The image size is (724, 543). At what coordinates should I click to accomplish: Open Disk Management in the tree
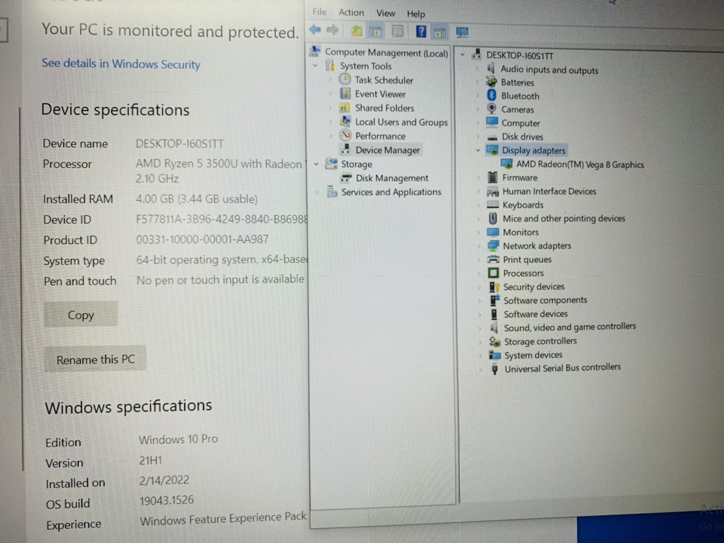pos(391,178)
